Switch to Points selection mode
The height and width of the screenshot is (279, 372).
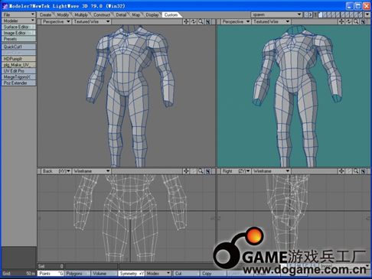coord(51,274)
